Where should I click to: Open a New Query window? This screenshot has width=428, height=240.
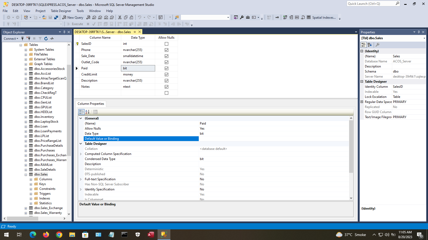coord(72,17)
